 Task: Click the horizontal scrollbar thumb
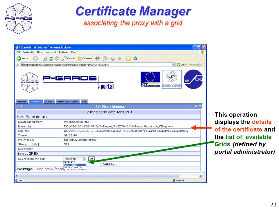pos(99,176)
